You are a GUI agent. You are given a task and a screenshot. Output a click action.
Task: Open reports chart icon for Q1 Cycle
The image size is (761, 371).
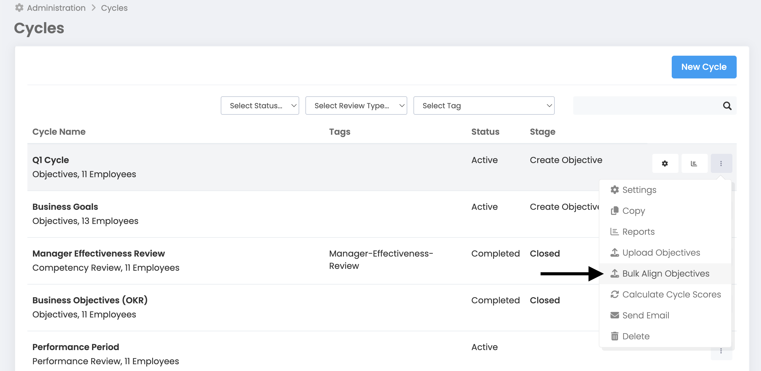point(694,163)
